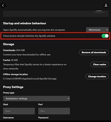Select the Offline storage location label
Image resolution: width=111 pixels, height=122 pixels.
(15, 74)
